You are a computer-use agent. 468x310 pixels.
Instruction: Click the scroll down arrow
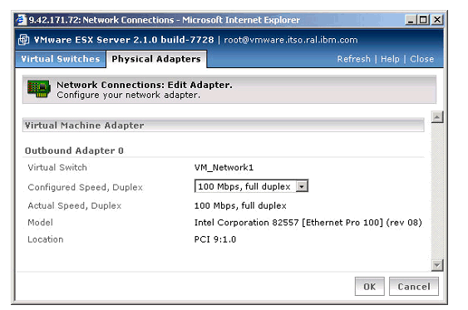(x=437, y=265)
